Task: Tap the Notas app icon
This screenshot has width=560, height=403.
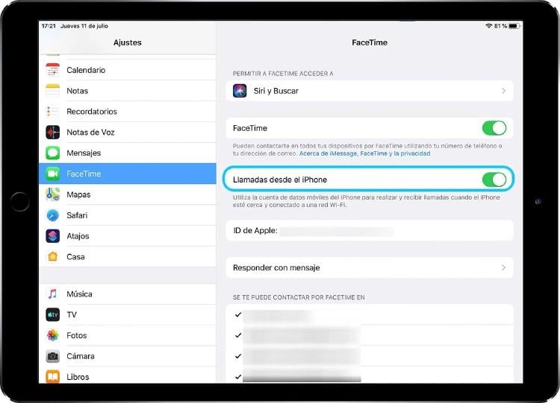Action: 53,90
